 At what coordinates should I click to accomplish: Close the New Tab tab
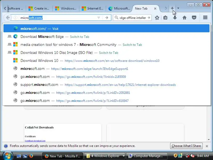click(x=155, y=9)
